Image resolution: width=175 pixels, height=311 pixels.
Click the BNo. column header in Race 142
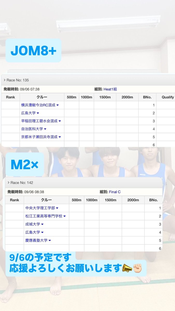click(153, 200)
